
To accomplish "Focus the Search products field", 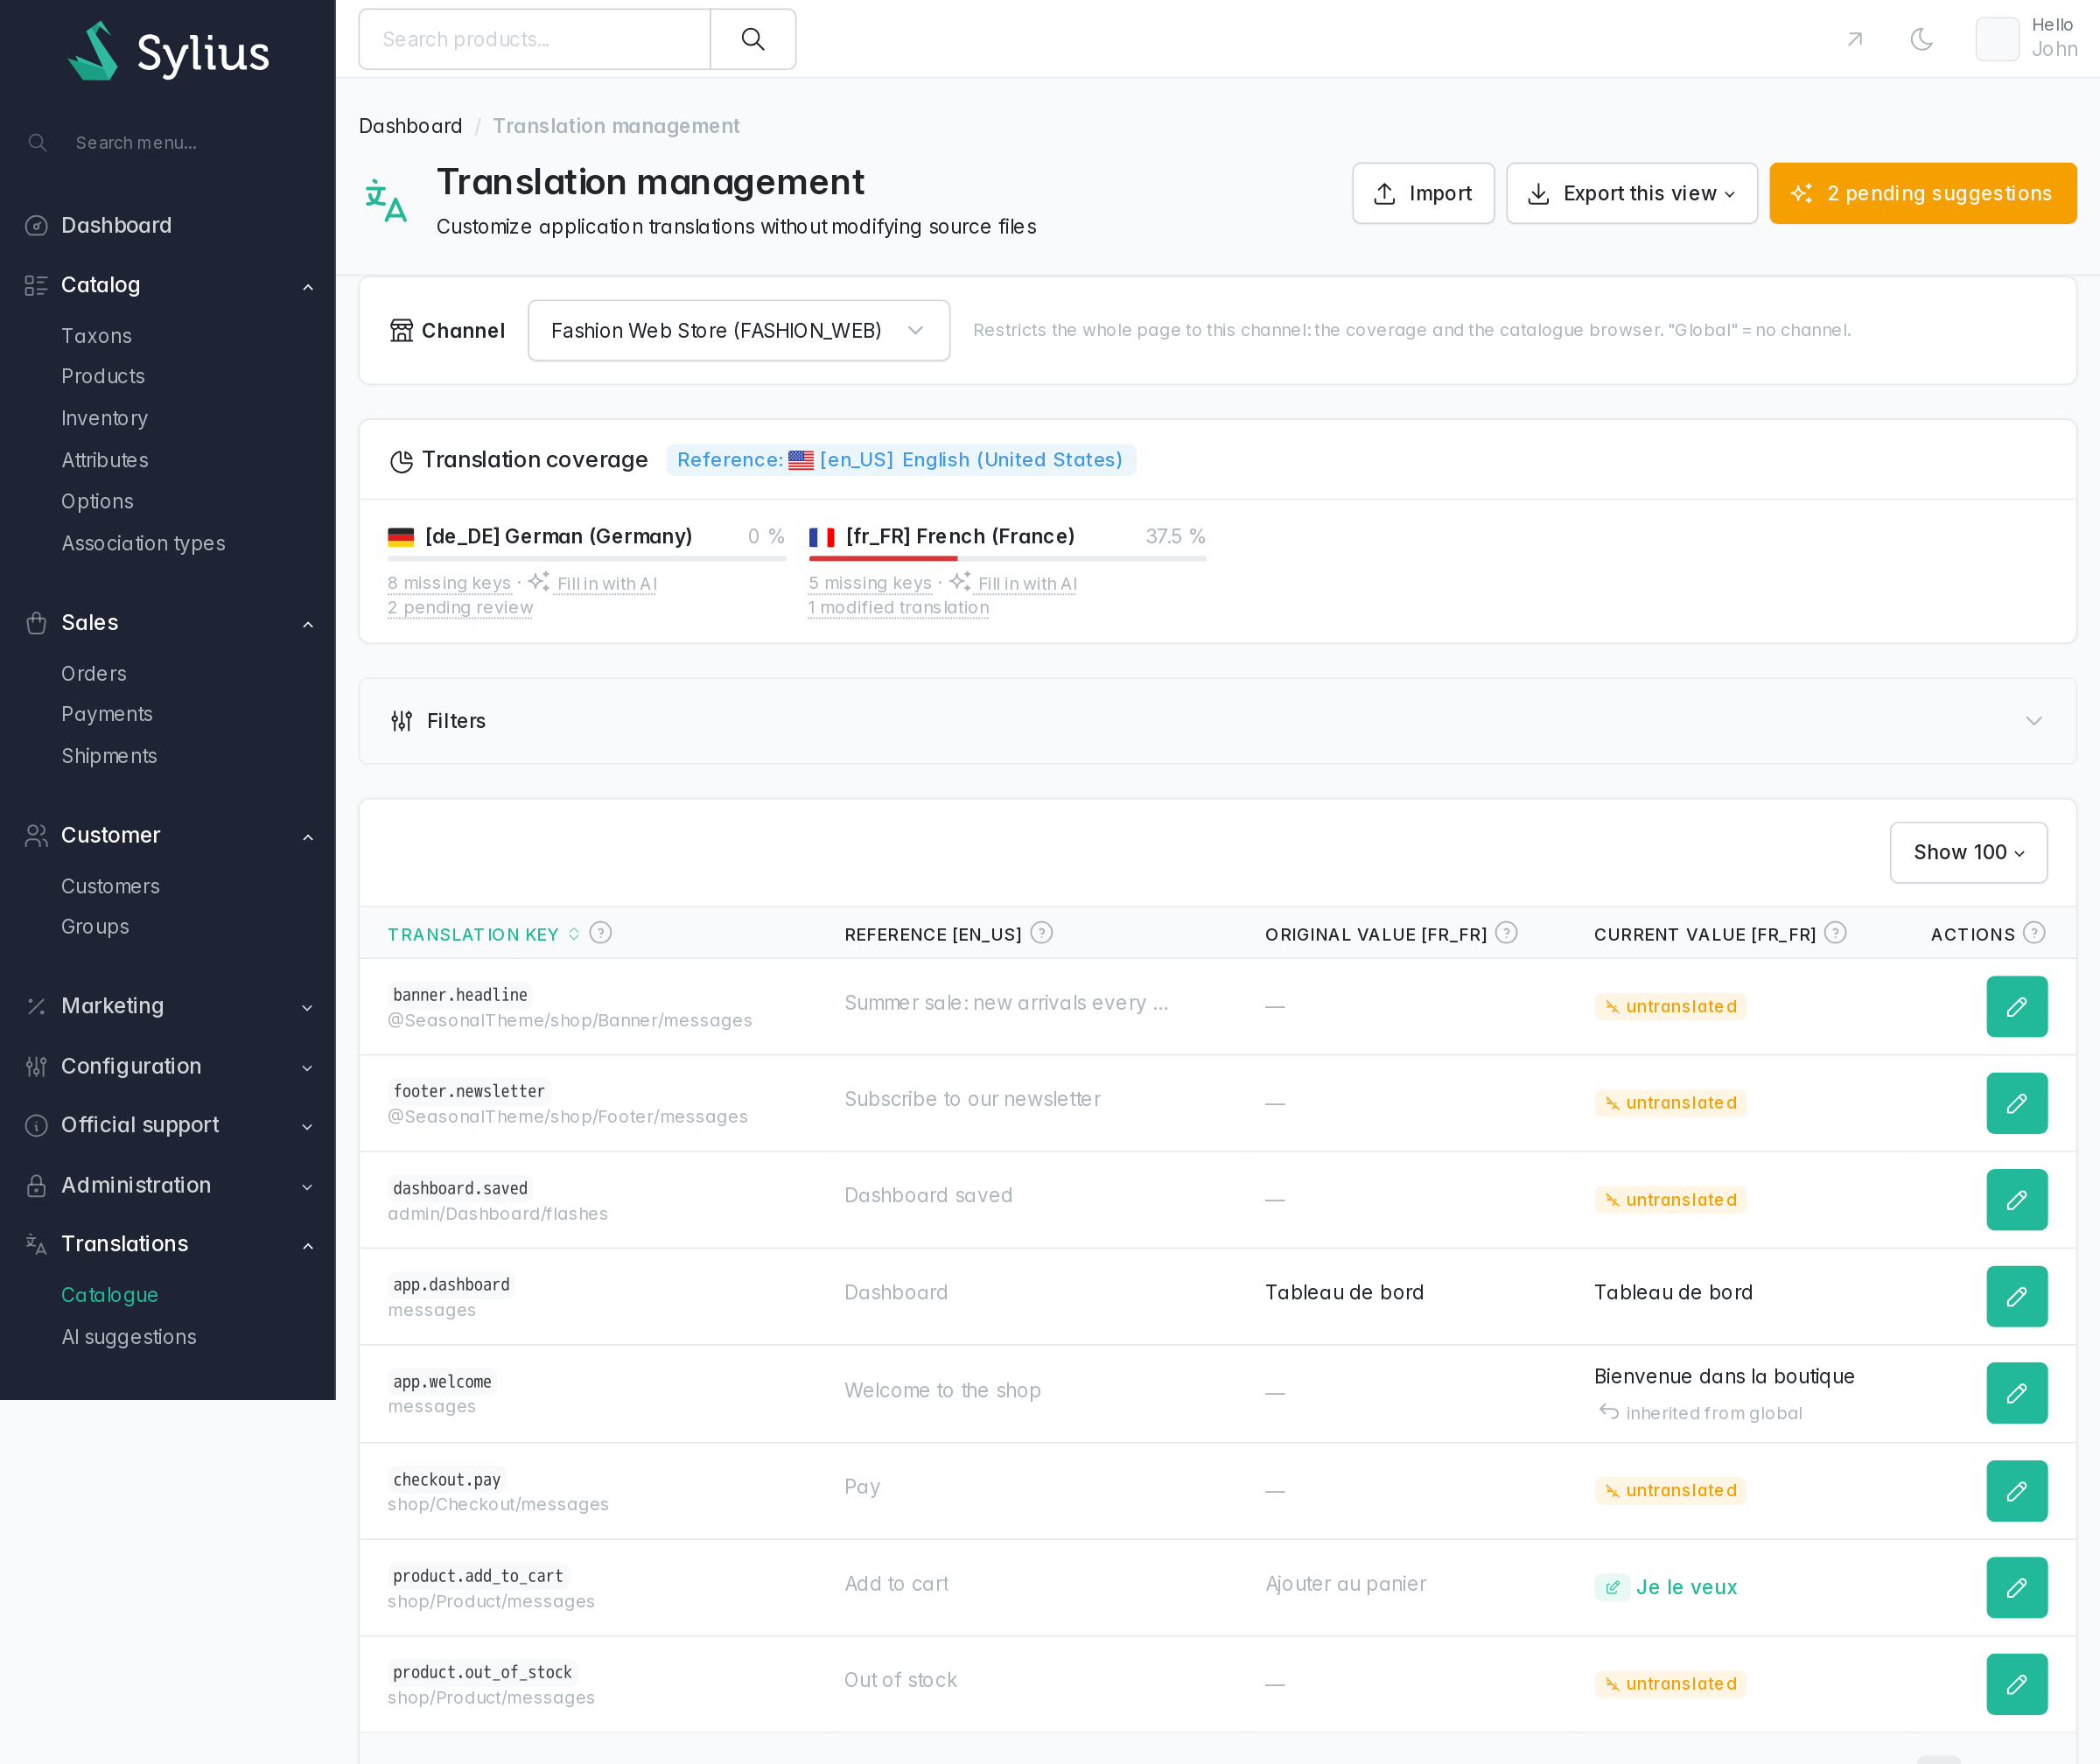I will click(x=534, y=39).
